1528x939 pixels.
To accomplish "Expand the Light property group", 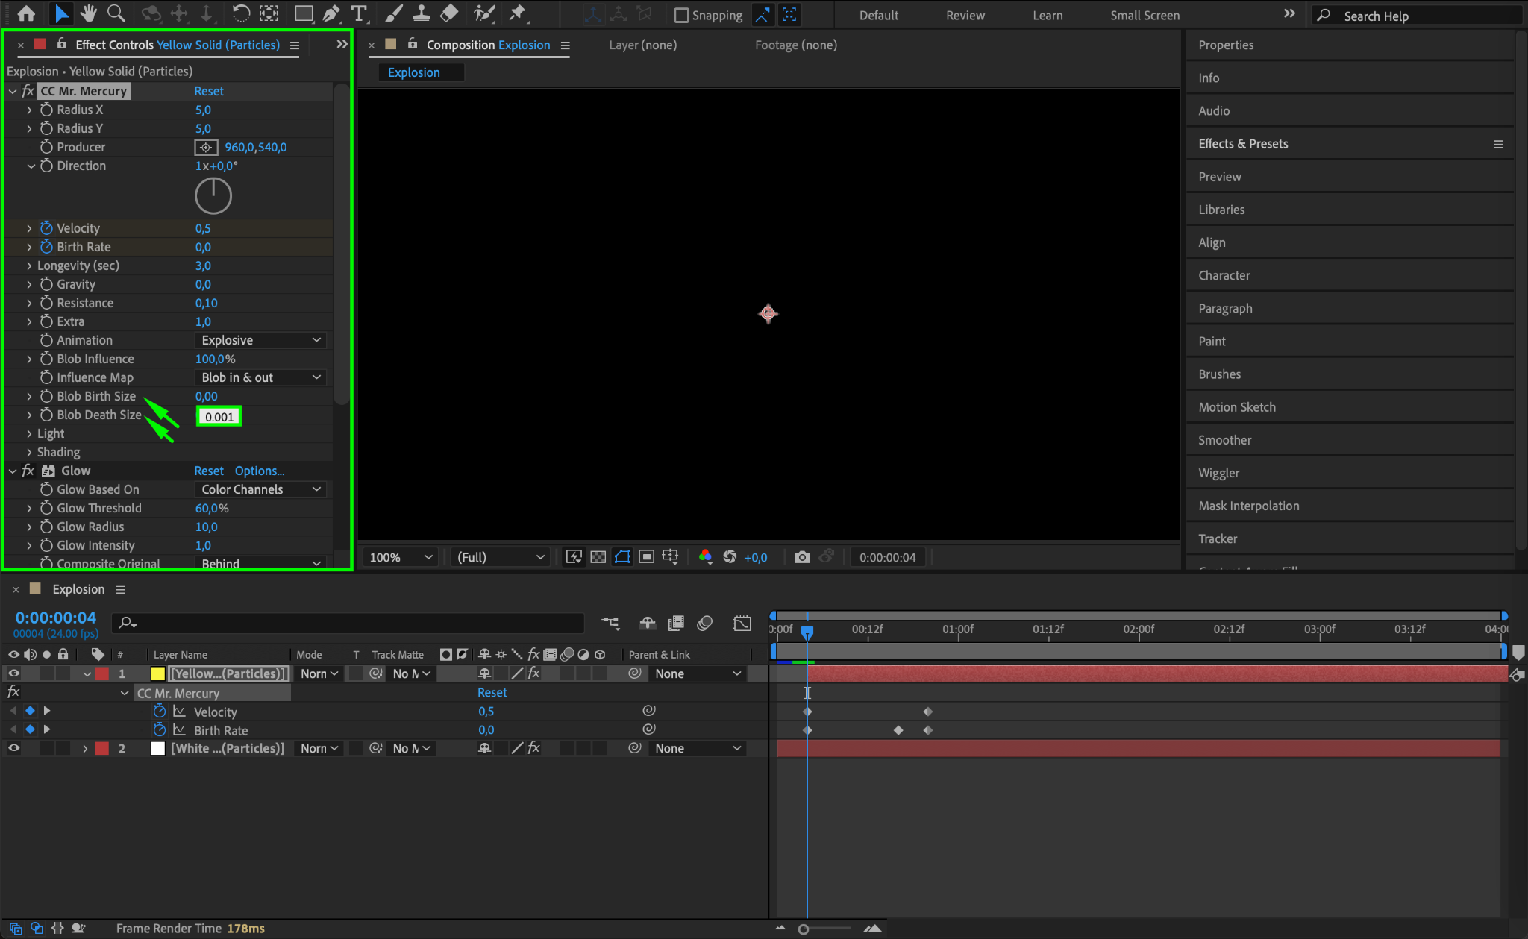I will (29, 433).
